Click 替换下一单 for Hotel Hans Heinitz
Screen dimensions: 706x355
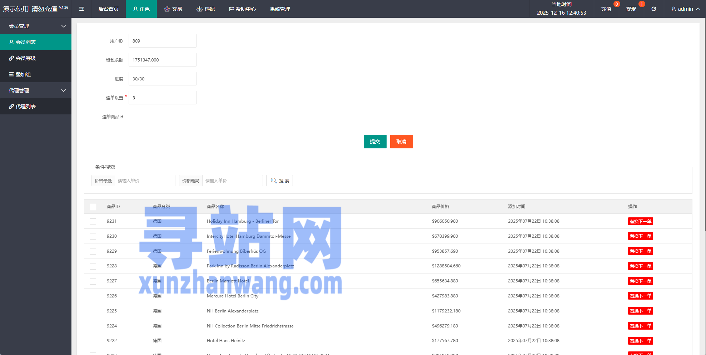pos(640,341)
